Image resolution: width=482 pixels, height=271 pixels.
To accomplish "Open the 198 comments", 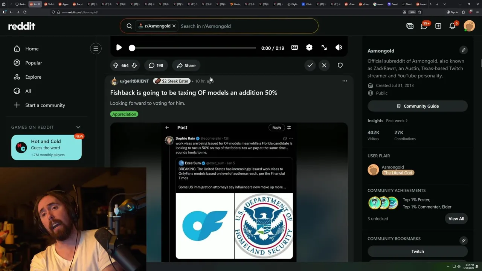I will coord(156,65).
